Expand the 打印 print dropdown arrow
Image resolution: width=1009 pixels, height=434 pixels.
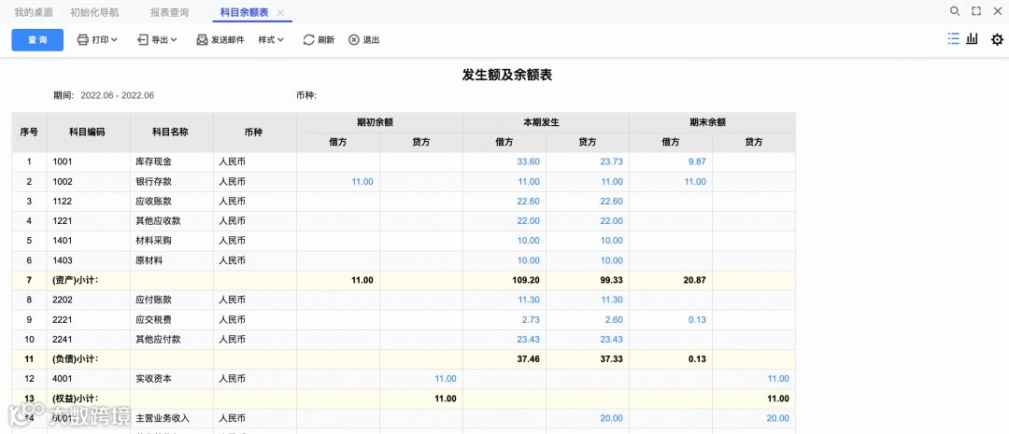[114, 40]
